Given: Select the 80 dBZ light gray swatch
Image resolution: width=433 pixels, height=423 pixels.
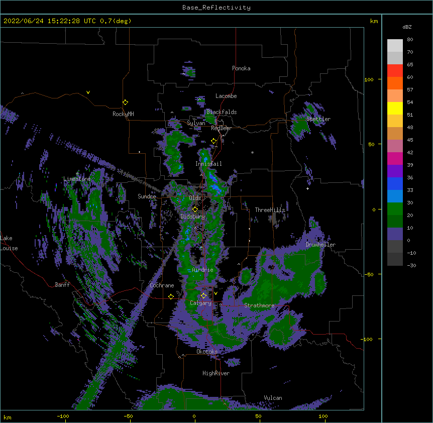Looking at the screenshot, I should (x=395, y=45).
